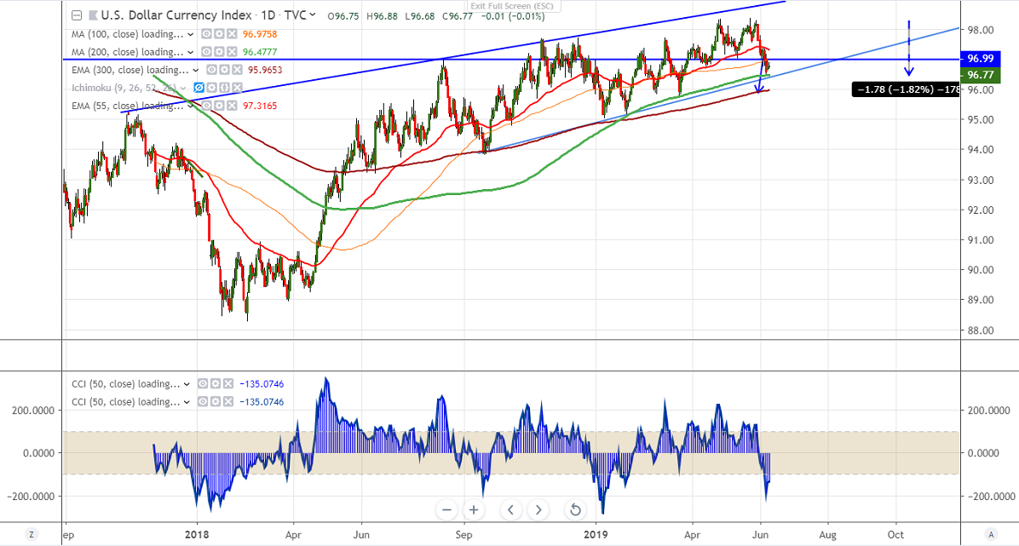1019x546 pixels.
Task: Expand the first CCI (50, close) dropdown
Action: 187,384
